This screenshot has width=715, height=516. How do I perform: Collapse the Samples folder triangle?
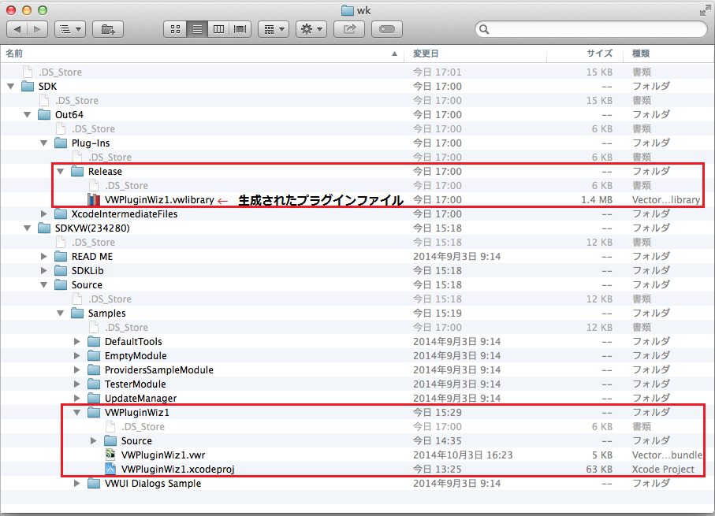60,314
